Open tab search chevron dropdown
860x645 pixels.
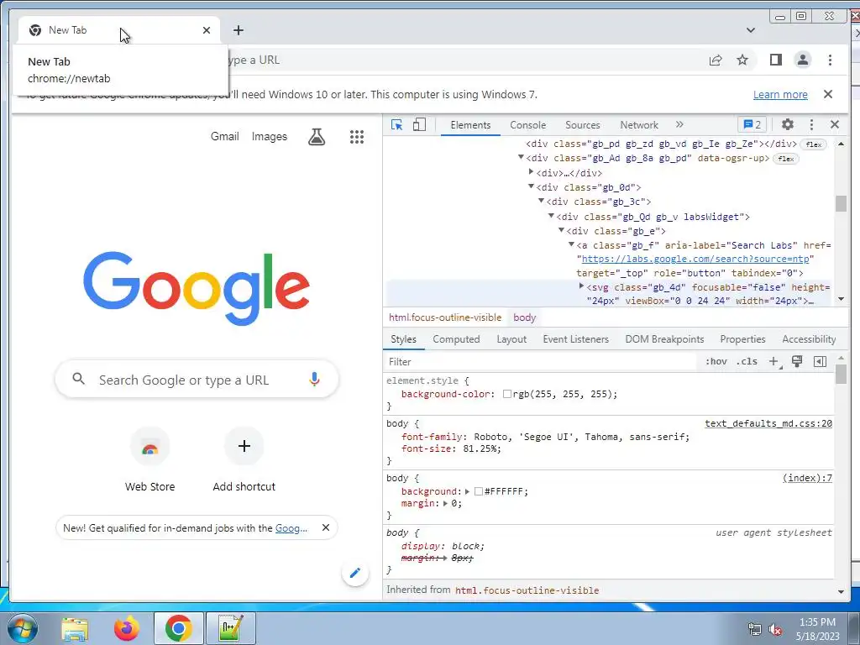pyautogui.click(x=750, y=30)
